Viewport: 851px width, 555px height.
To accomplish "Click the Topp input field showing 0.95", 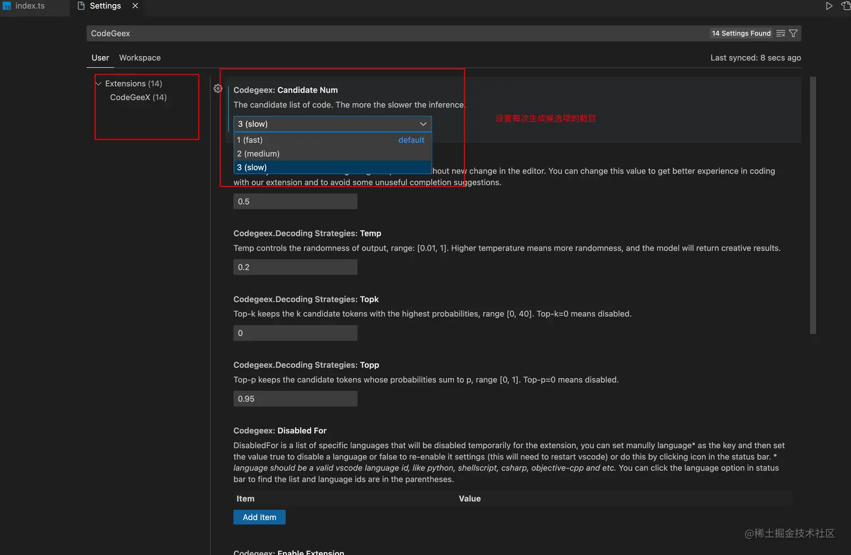I will click(x=295, y=399).
